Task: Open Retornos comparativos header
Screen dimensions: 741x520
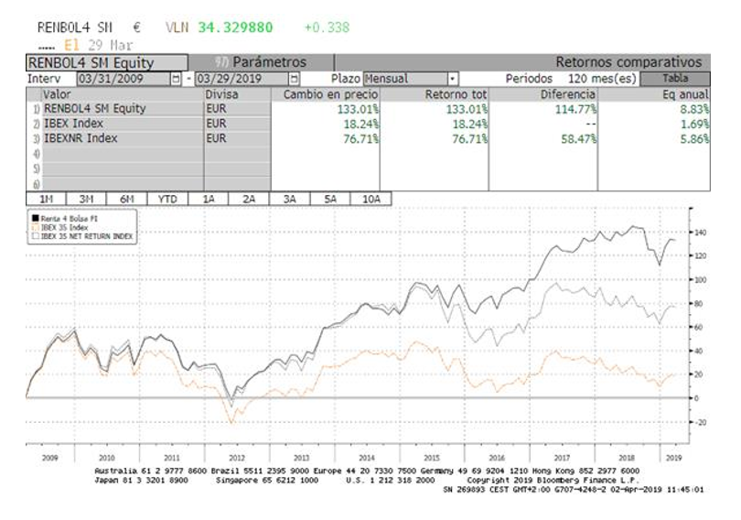Action: (x=628, y=62)
